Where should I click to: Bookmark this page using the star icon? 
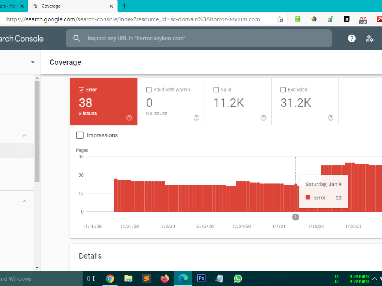280,19
